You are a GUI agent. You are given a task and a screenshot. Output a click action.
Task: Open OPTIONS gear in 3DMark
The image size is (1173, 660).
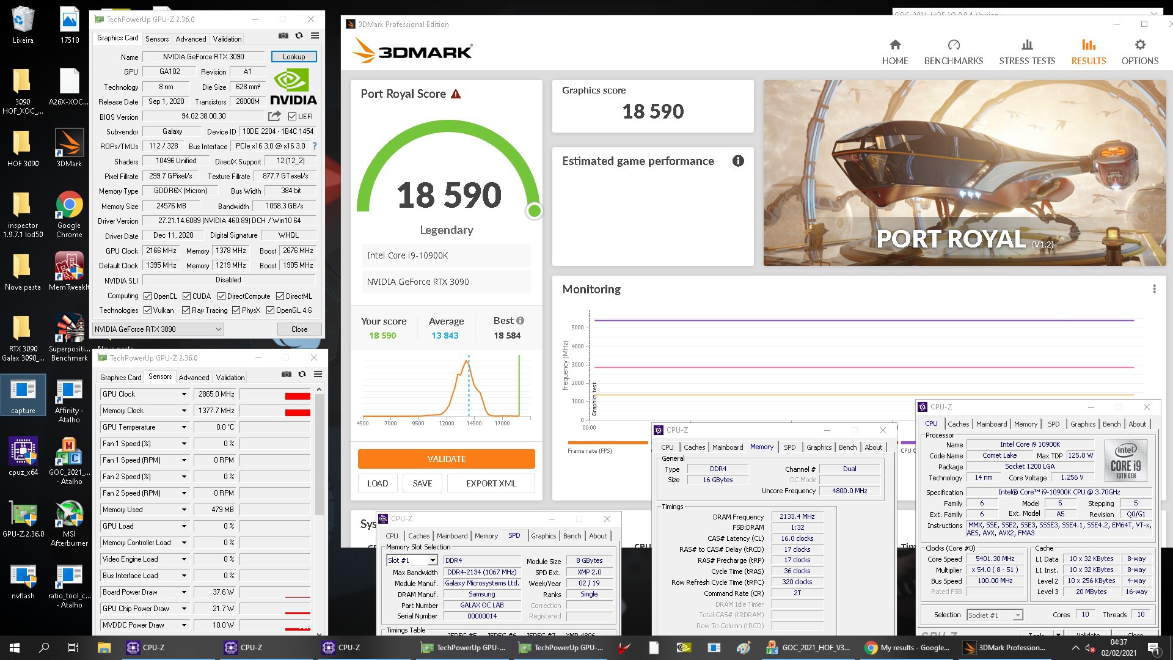1140,52
